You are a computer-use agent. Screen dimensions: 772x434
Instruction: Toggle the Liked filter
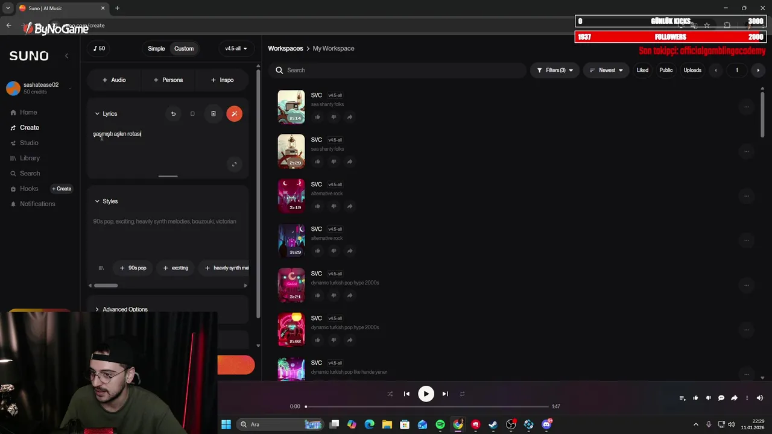pyautogui.click(x=642, y=71)
